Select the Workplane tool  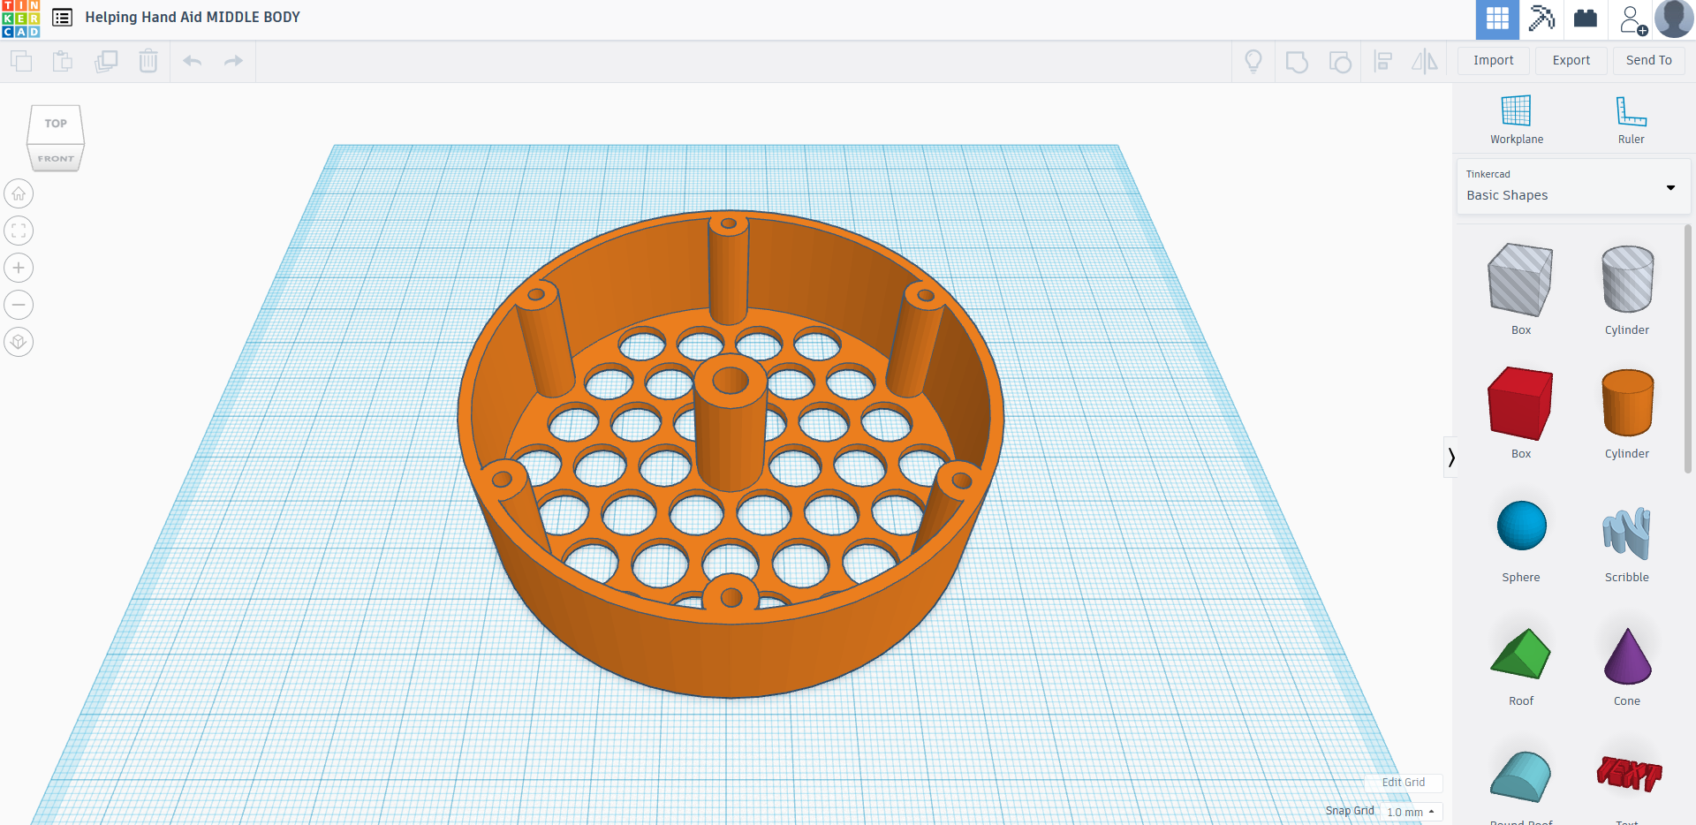coord(1517,120)
